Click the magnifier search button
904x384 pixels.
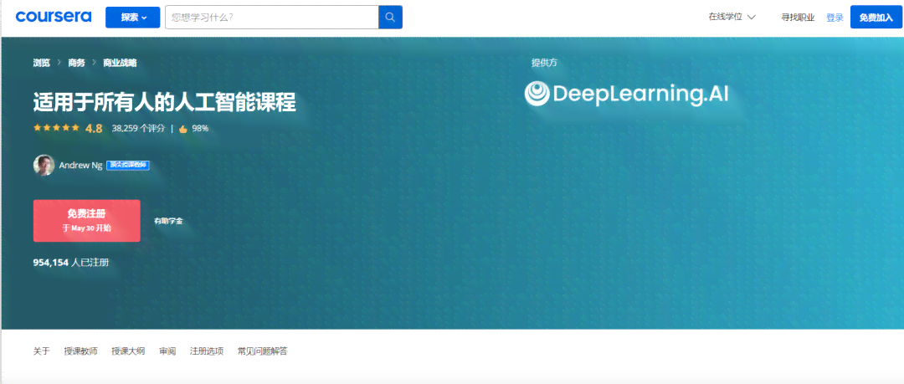(390, 18)
